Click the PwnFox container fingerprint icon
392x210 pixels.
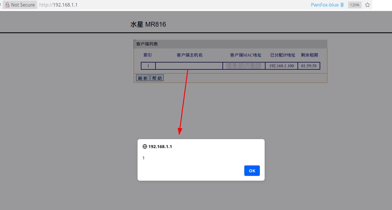342,5
